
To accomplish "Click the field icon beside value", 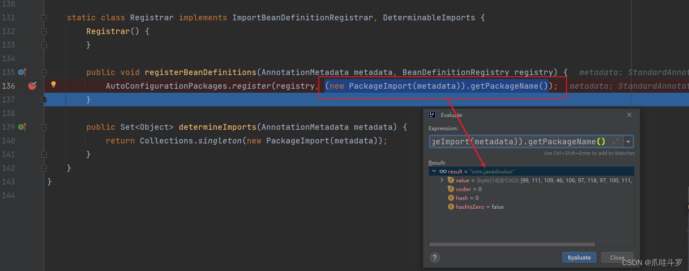I will (x=451, y=180).
